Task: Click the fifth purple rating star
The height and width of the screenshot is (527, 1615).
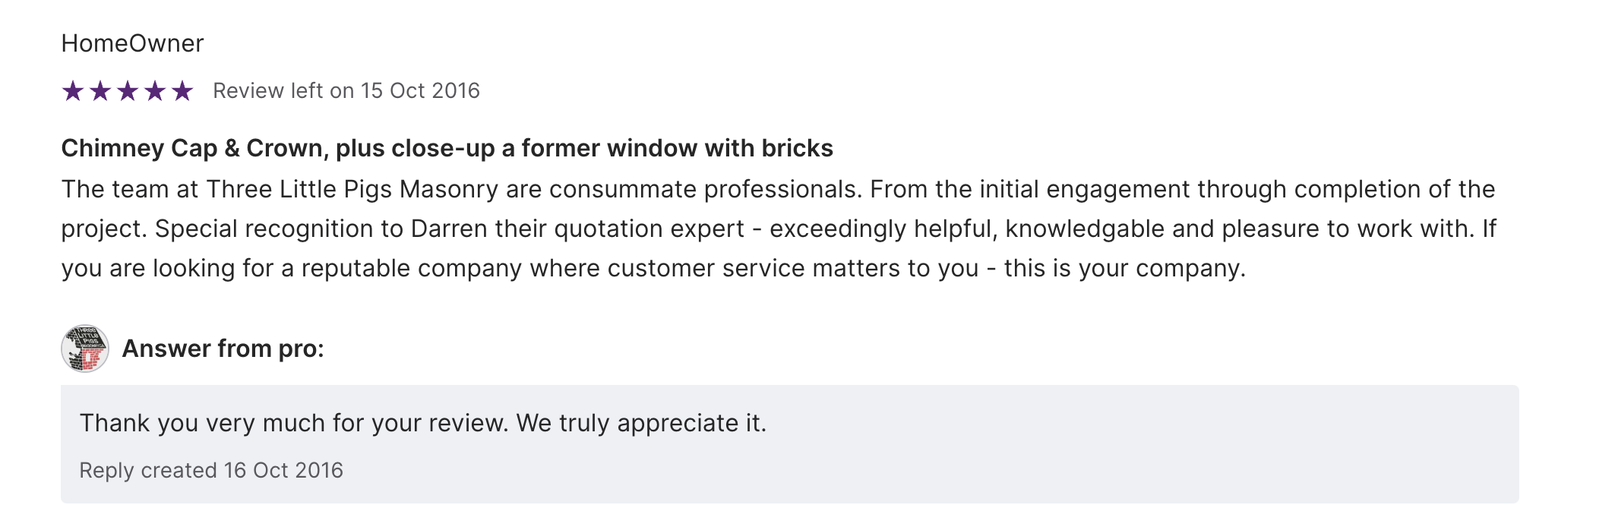Action: coord(182,92)
